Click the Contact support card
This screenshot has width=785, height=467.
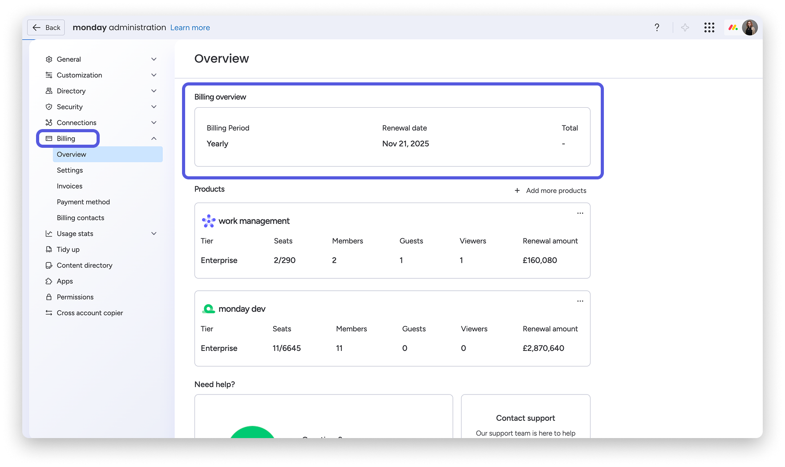[526, 417]
